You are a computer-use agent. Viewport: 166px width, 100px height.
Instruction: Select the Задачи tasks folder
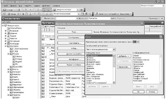click(13, 36)
